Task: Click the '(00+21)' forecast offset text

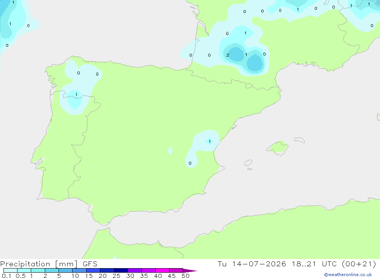Action: 359,264
